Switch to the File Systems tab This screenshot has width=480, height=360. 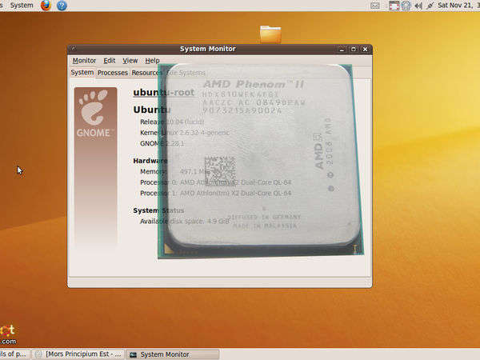[x=186, y=73]
